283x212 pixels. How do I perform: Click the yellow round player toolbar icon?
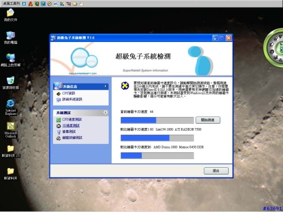pyautogui.click(x=50, y=4)
